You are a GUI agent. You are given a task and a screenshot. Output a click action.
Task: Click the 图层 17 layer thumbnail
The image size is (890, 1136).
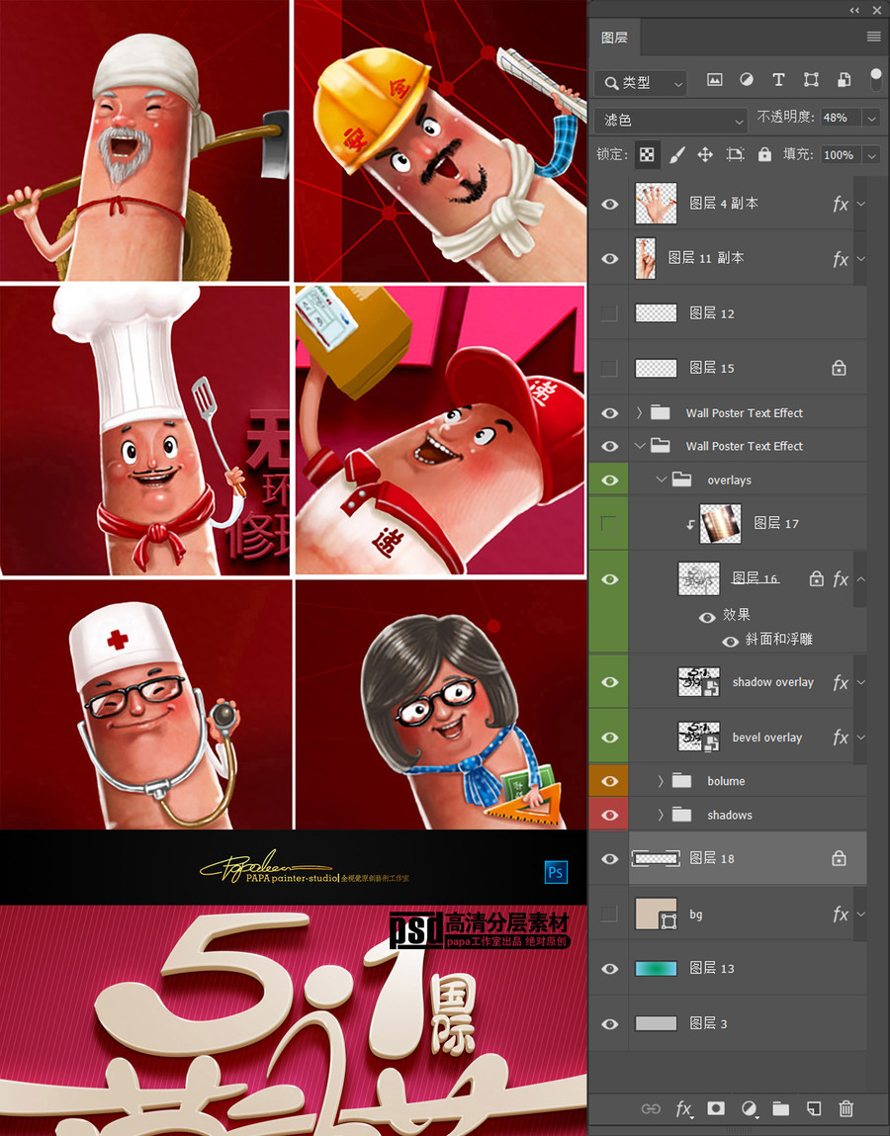[720, 523]
